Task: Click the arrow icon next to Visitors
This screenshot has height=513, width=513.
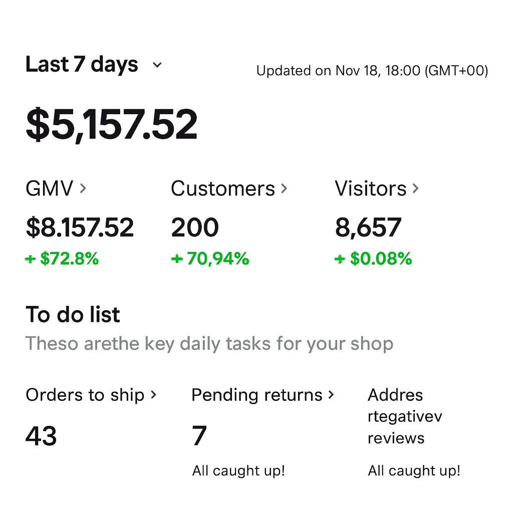Action: pyautogui.click(x=415, y=188)
